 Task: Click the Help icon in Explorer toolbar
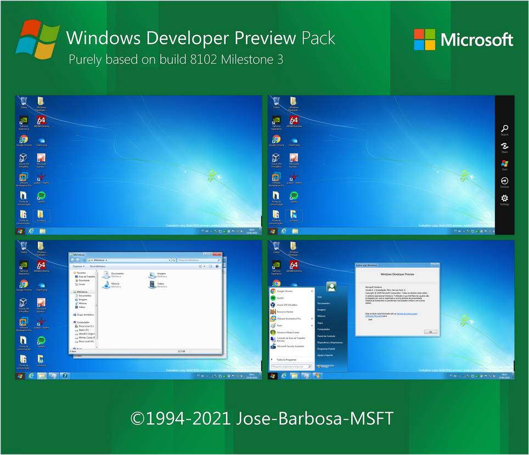click(x=217, y=266)
